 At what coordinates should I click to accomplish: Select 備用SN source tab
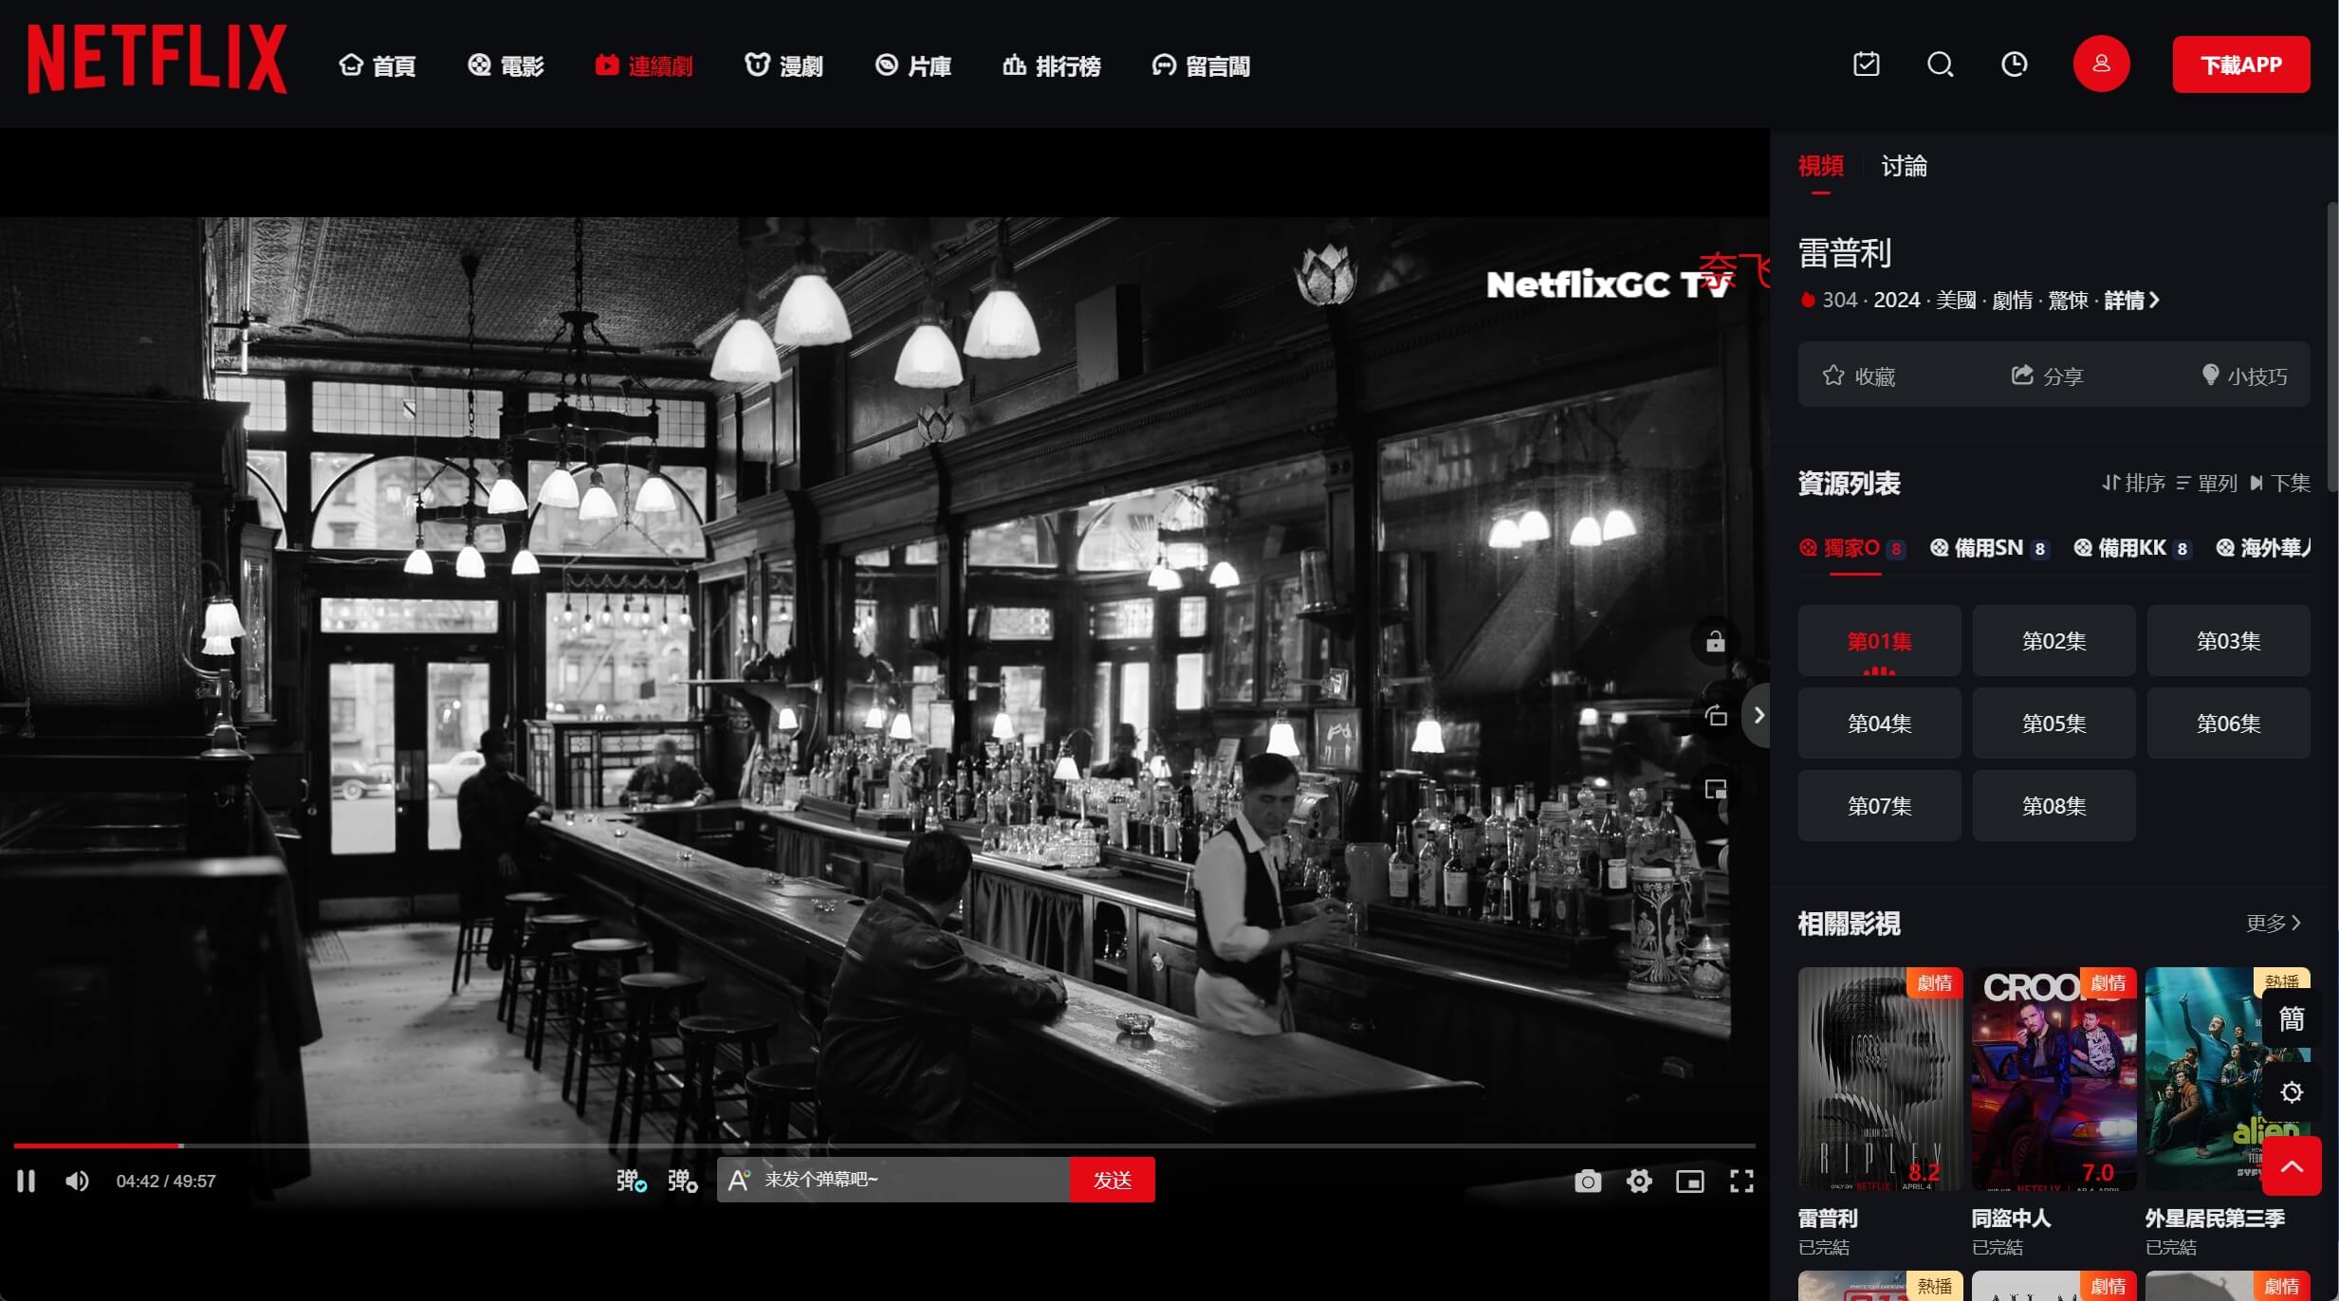pos(1989,548)
